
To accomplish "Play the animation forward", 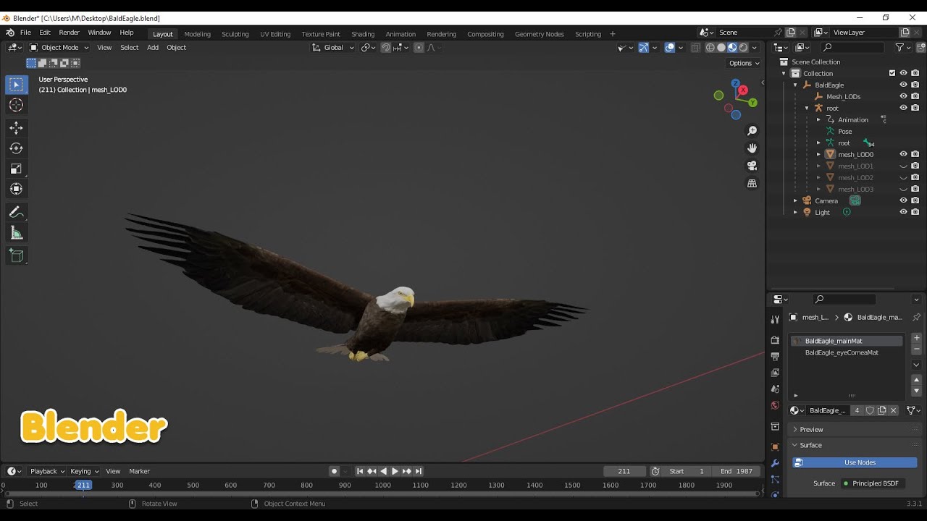I will click(x=395, y=471).
